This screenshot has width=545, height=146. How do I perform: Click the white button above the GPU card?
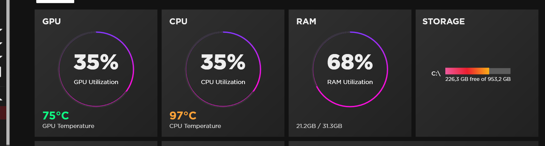coord(55,1)
